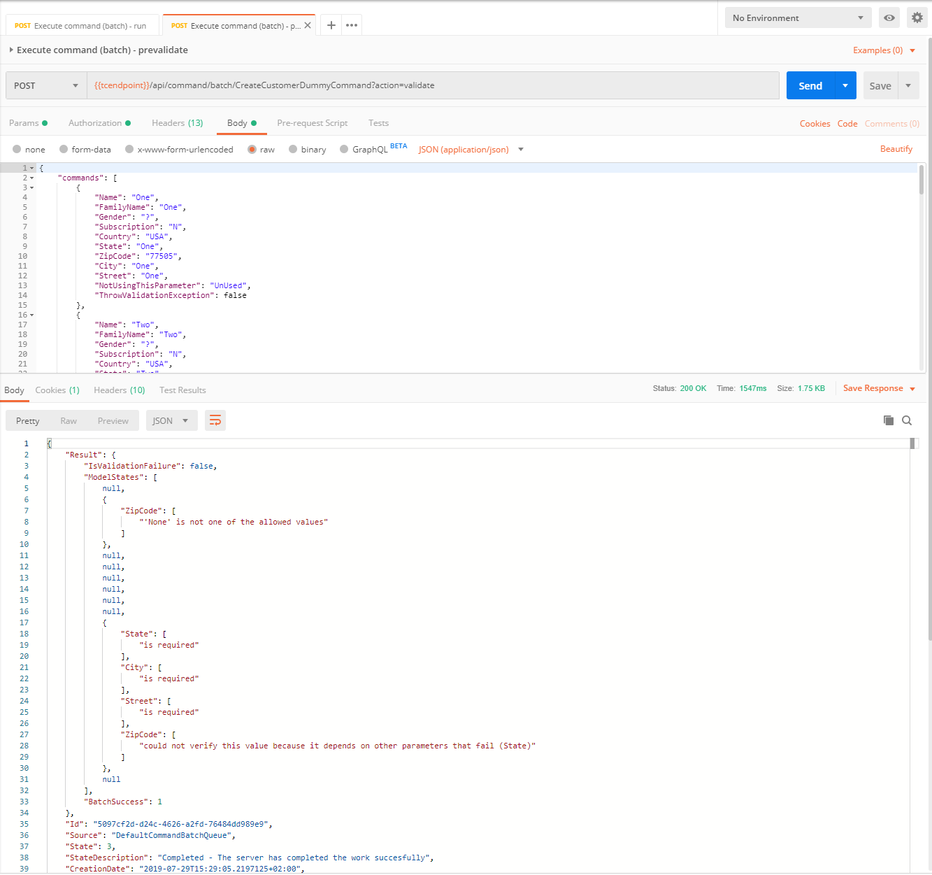Open the JSON response format dropdown
The width and height of the screenshot is (932, 875).
point(171,420)
